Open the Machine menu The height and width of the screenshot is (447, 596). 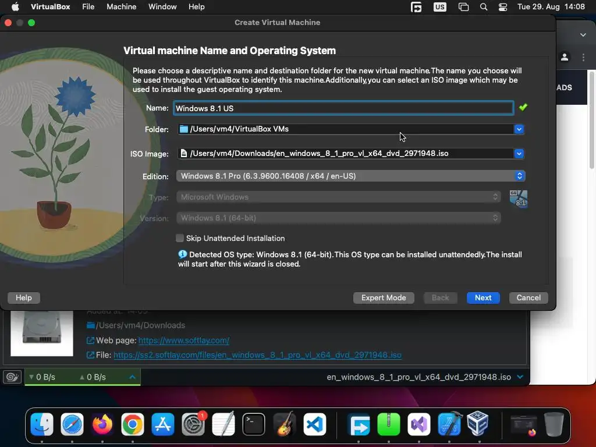[x=121, y=6]
